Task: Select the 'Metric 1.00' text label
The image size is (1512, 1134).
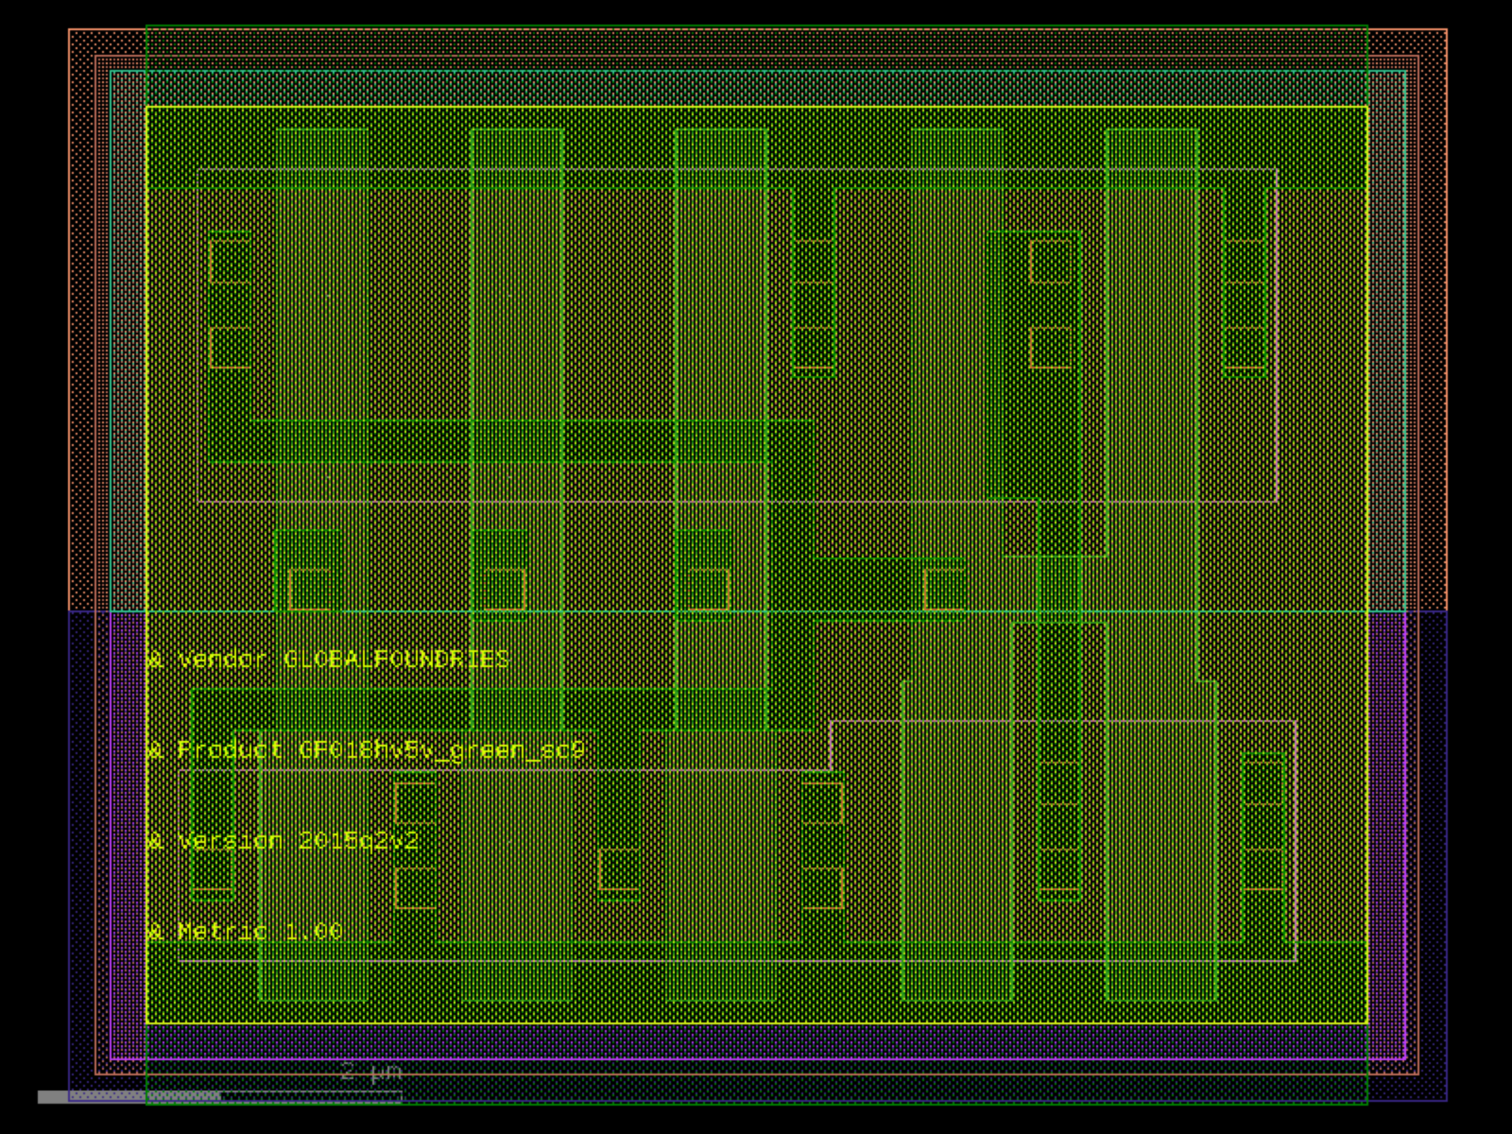Action: point(260,931)
